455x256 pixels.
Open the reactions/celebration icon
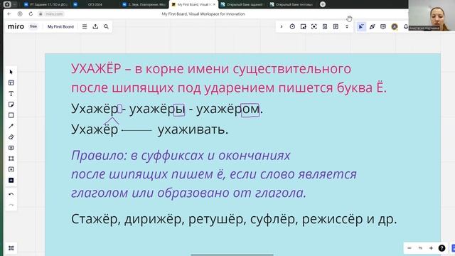(373, 27)
